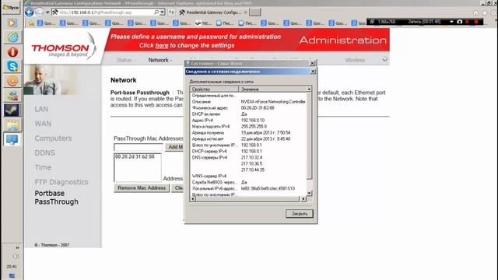498x280 pixels.
Task: Click the Home icon in Internet Explorer
Action: click(x=475, y=13)
